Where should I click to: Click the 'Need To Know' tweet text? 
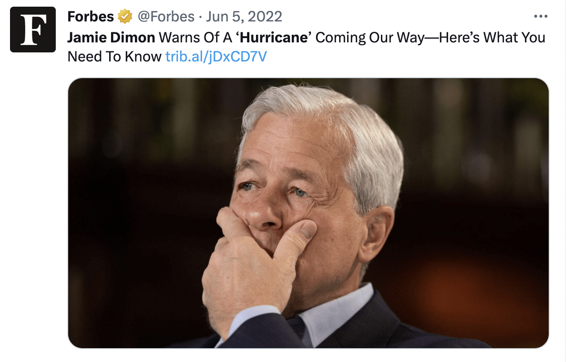point(114,57)
